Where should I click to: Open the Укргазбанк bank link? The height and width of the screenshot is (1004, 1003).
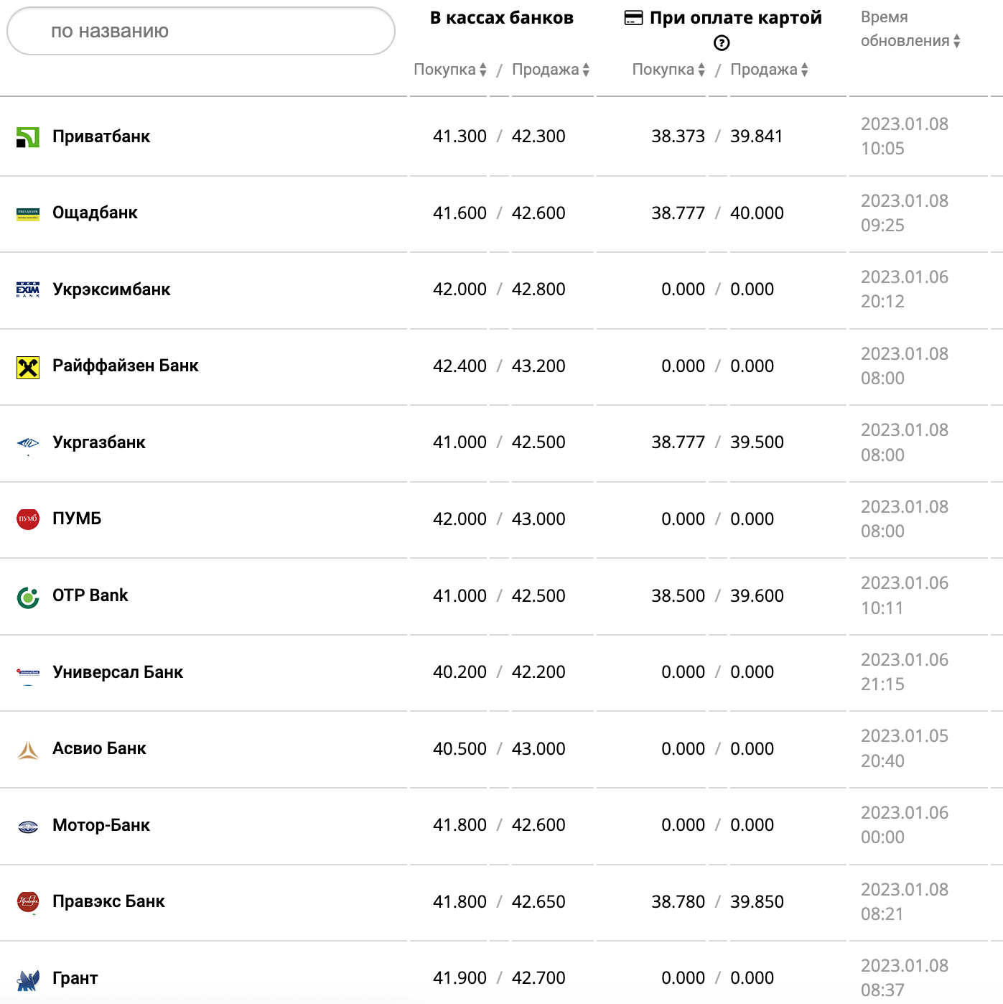point(99,442)
